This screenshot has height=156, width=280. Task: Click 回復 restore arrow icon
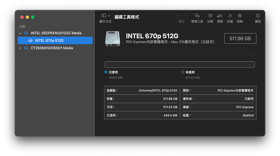(230, 16)
